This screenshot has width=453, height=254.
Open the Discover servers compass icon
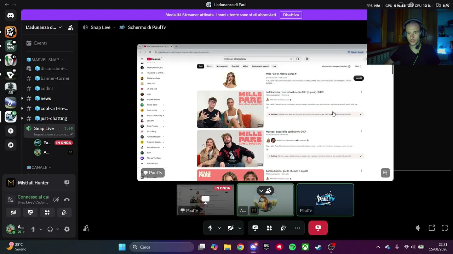(11, 145)
